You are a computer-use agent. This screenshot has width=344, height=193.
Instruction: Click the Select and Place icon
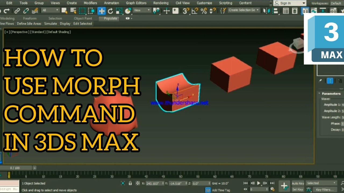point(128,11)
